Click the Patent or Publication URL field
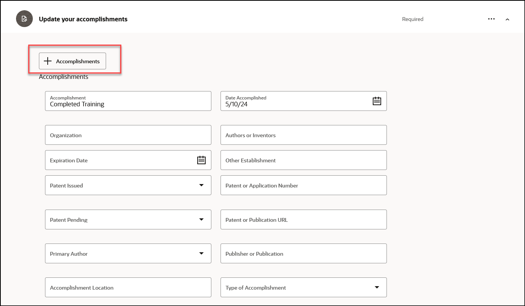The height and width of the screenshot is (306, 525). click(x=303, y=219)
